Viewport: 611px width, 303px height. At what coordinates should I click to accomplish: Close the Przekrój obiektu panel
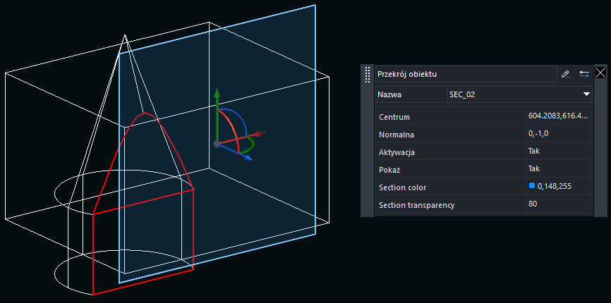(601, 73)
